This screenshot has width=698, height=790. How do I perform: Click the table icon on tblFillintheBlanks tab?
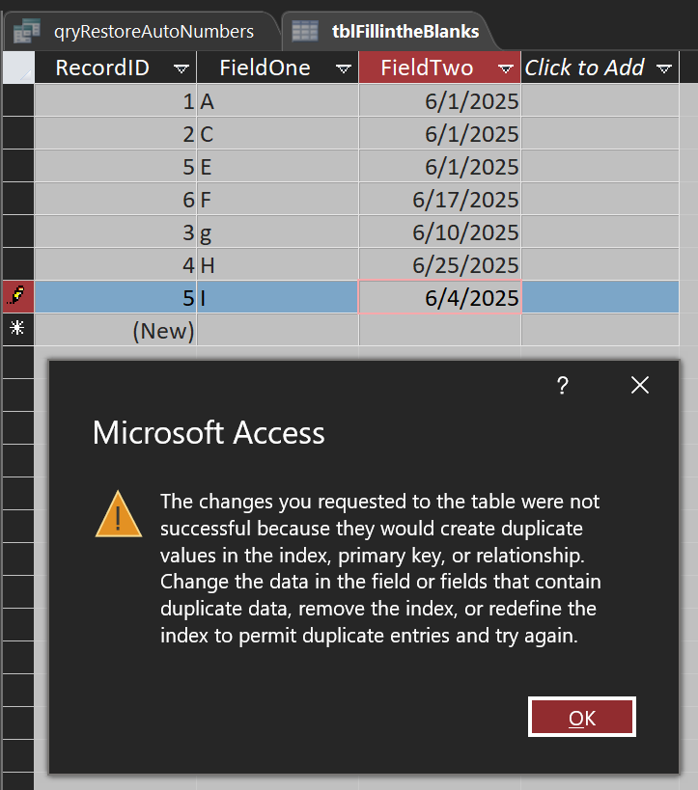coord(305,31)
